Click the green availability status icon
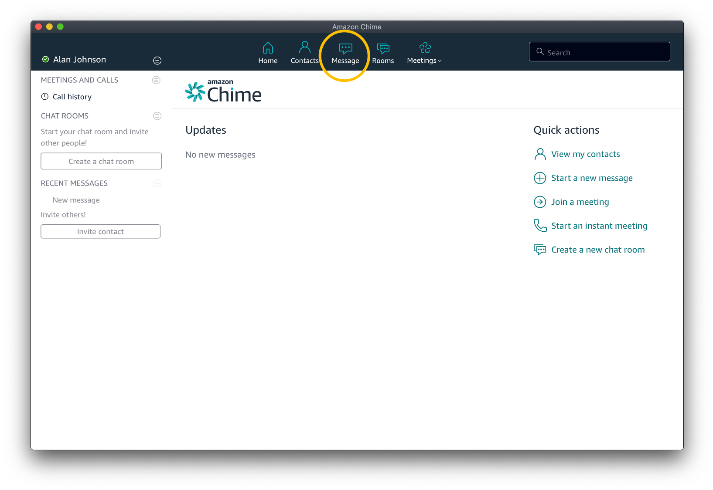 [45, 60]
